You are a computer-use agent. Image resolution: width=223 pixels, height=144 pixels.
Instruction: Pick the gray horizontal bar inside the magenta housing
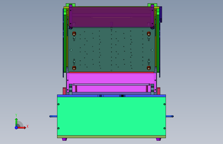pos(111,85)
